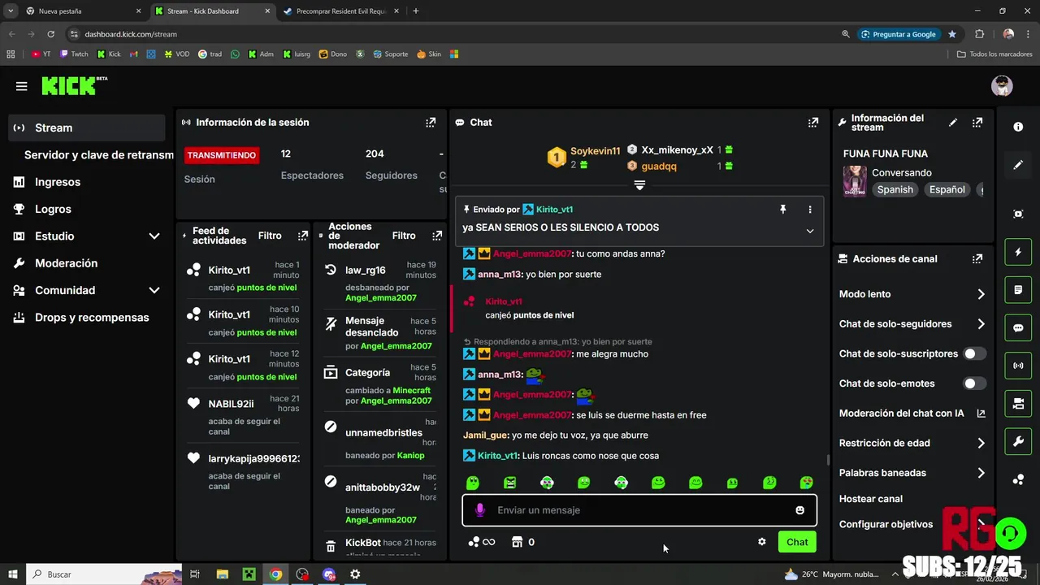Click the document icon in right toolbar
This screenshot has height=585, width=1040.
(x=1018, y=290)
